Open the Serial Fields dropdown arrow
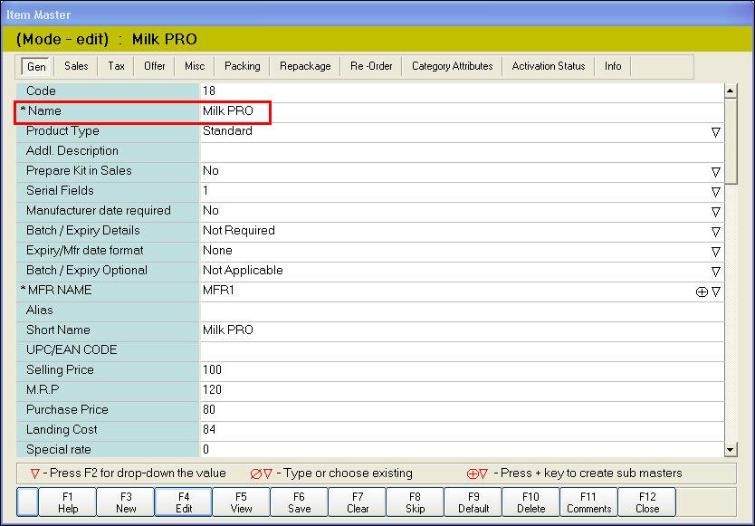The image size is (755, 526). pos(716,192)
